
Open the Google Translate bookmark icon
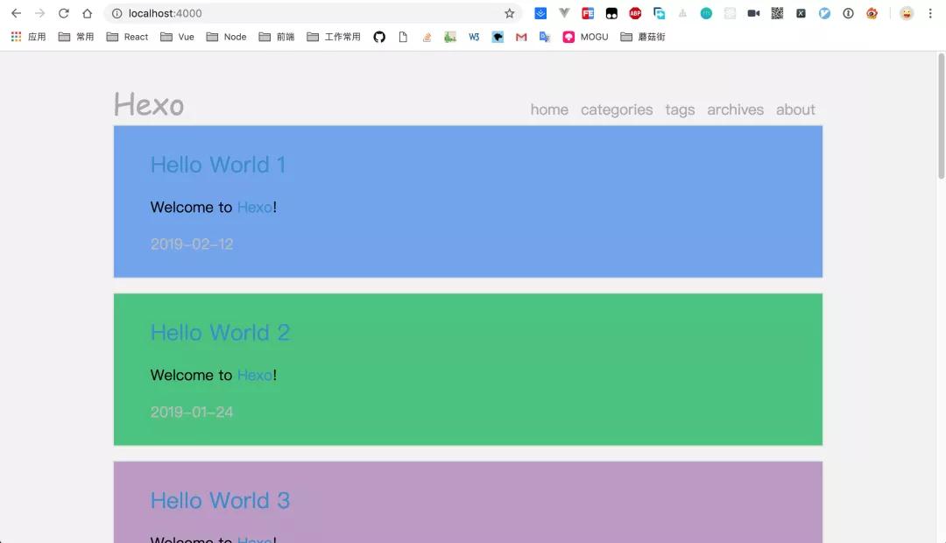pyautogui.click(x=545, y=37)
